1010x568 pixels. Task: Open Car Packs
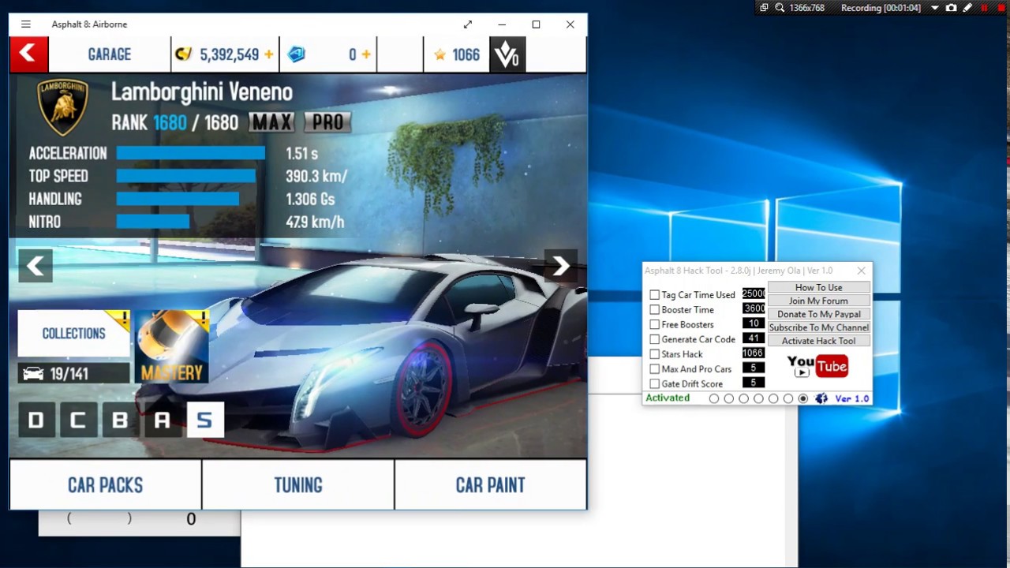point(105,485)
